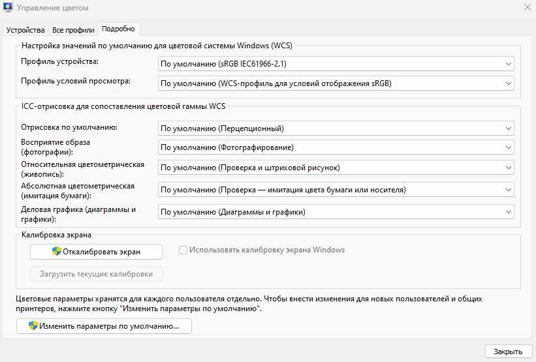The image size is (536, 362).
Task: Open the Отрисовка по умолчанию dropdown
Action: pyautogui.click(x=336, y=128)
